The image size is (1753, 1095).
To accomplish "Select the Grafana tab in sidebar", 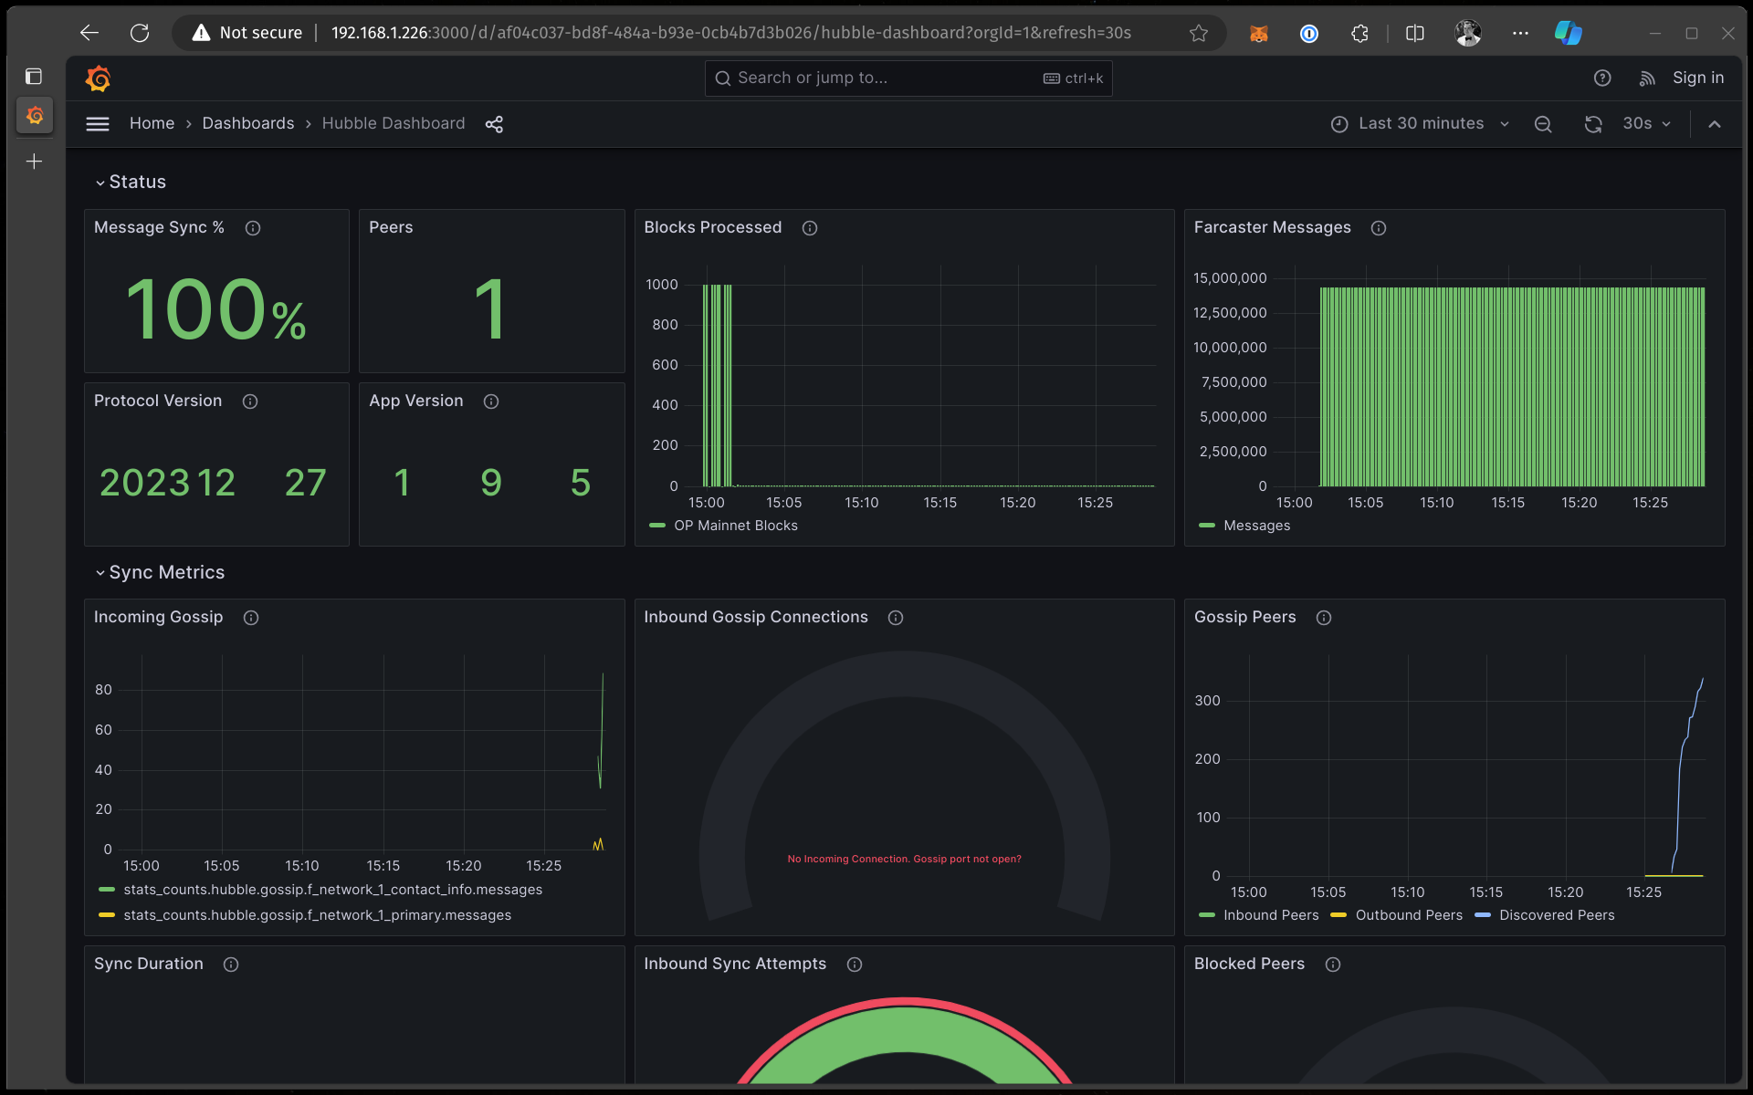I will [x=35, y=116].
